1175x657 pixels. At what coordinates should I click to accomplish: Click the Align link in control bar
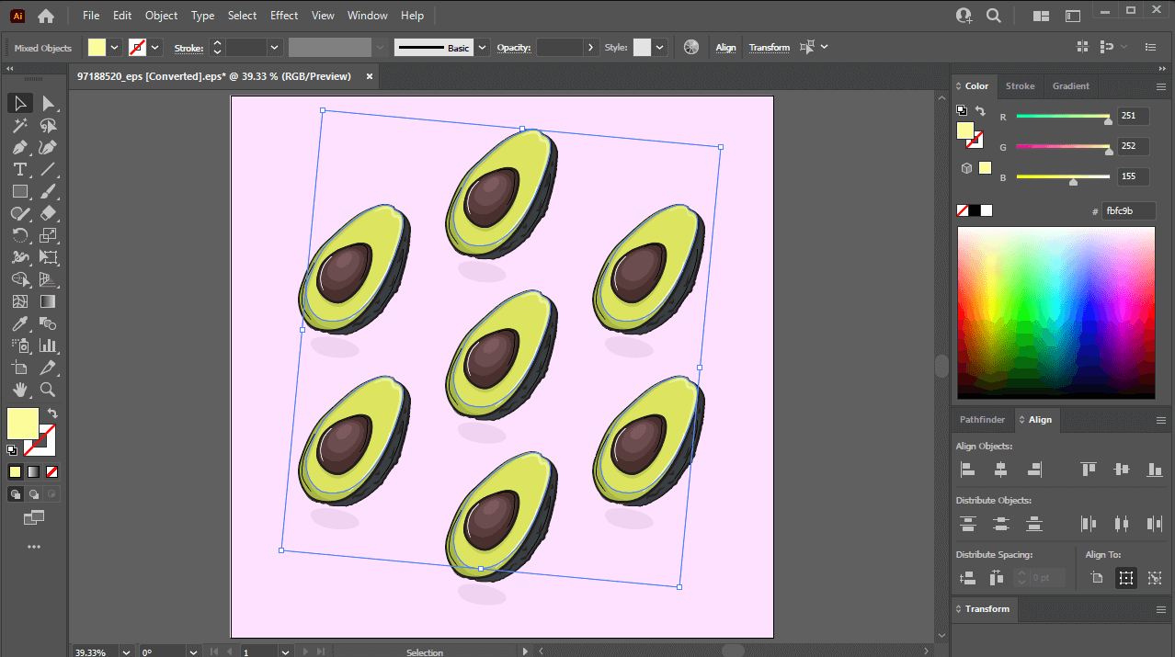726,48
